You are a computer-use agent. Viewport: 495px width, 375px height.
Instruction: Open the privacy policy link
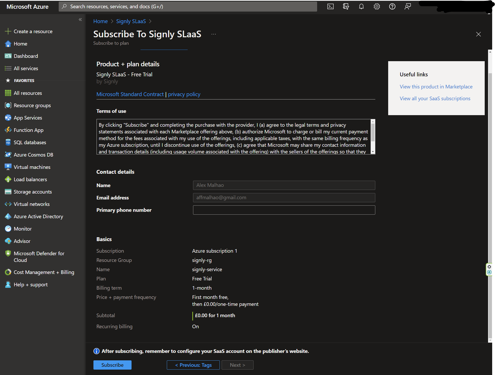(x=184, y=94)
